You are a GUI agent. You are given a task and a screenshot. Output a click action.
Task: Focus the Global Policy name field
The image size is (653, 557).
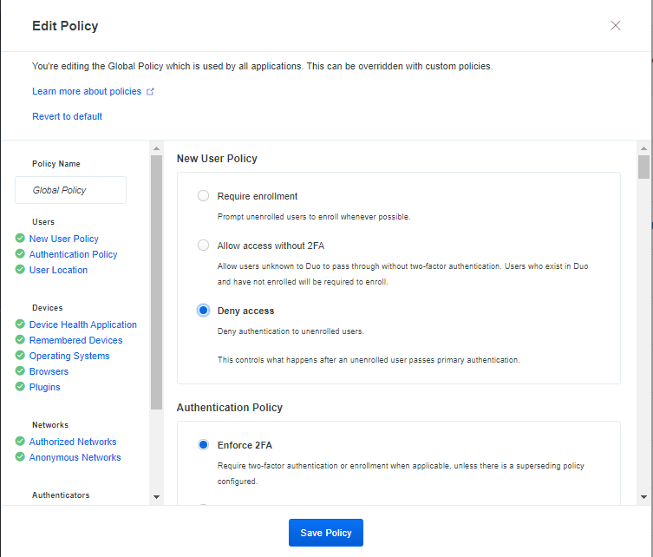click(71, 190)
